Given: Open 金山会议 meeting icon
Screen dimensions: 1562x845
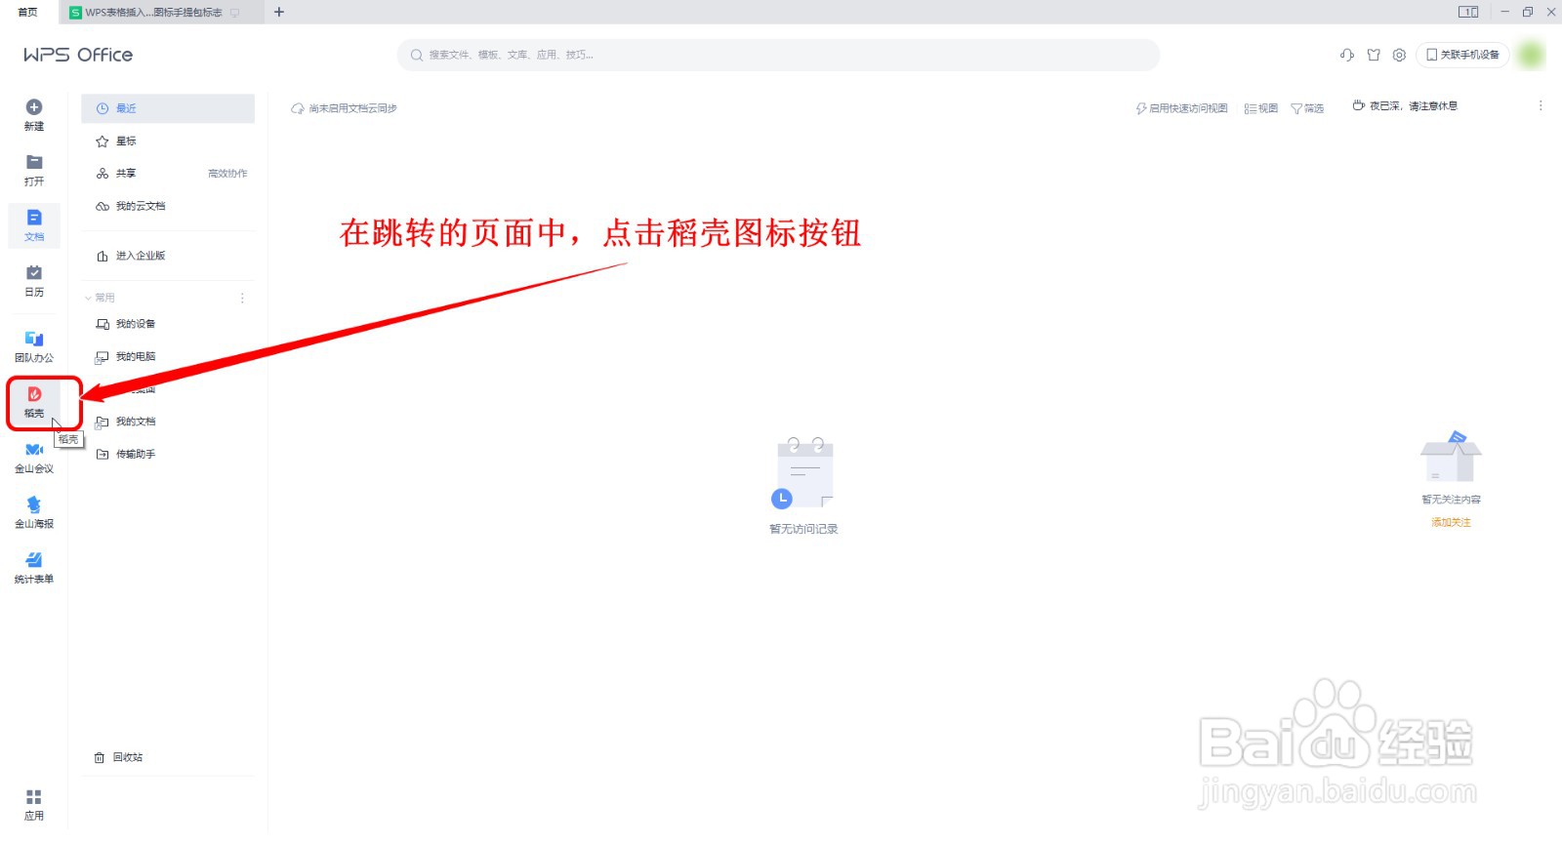Looking at the screenshot, I should click(x=34, y=450).
